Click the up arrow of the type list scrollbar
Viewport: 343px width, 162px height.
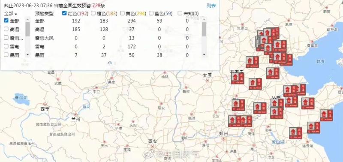pos(27,19)
